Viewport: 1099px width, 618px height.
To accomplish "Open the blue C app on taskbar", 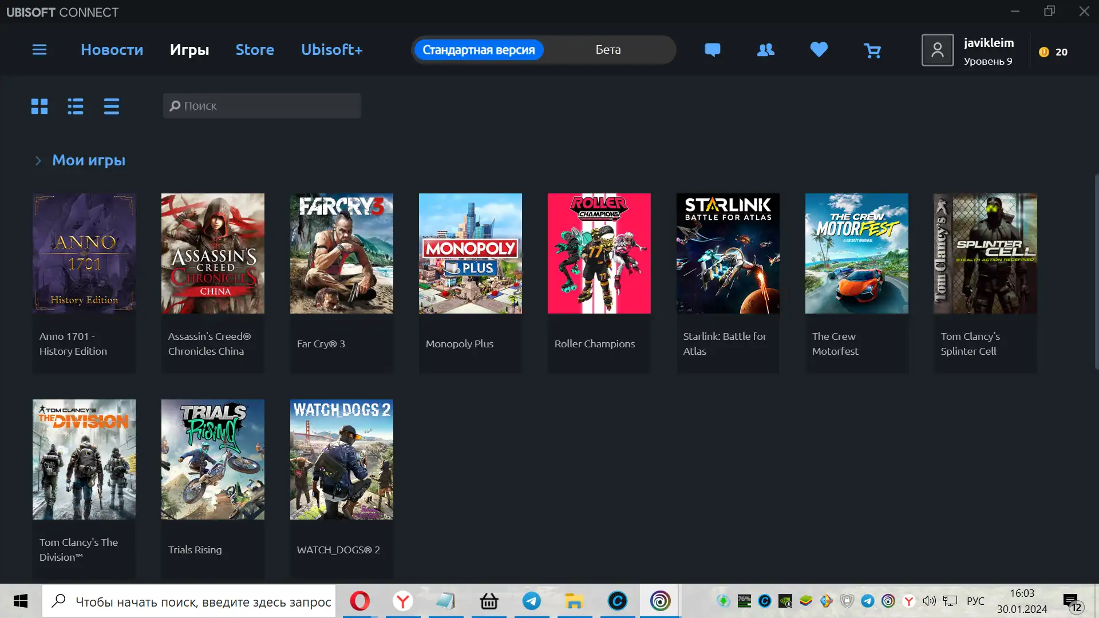I will [617, 601].
